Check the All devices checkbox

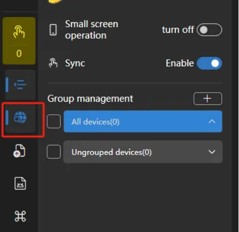pos(54,121)
